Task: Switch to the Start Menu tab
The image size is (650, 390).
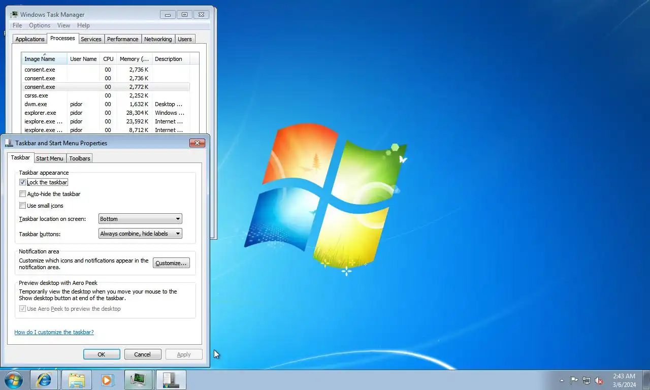Action: tap(50, 158)
